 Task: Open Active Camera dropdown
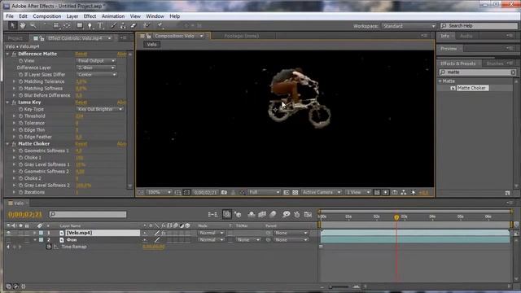322,192
